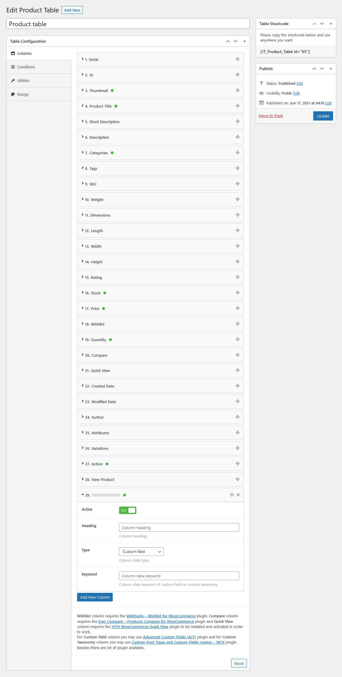Screen dimensions: 342x677
Task: Click the Update button
Action: coord(323,116)
